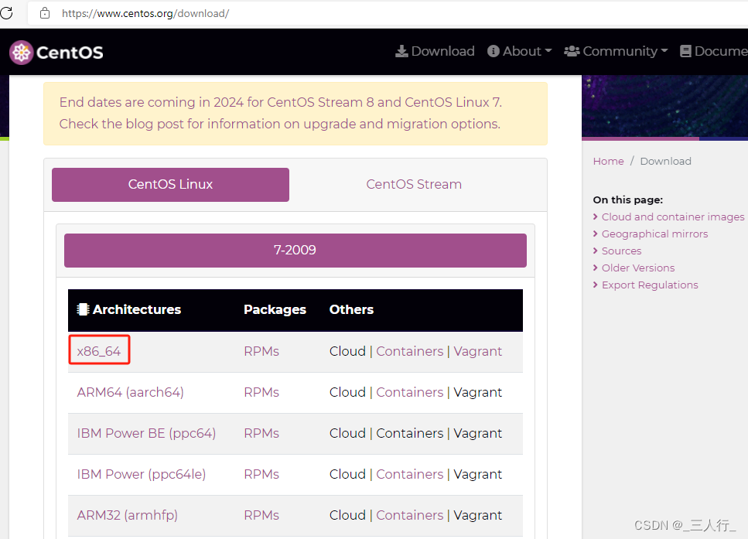Click Vagrant in the x86_64 row
748x539 pixels.
tap(477, 352)
